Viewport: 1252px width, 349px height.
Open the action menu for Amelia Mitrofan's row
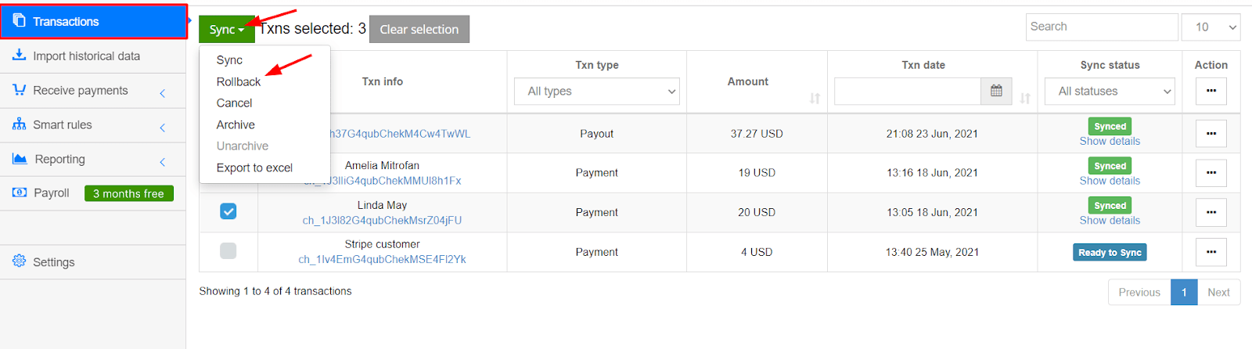(x=1211, y=173)
